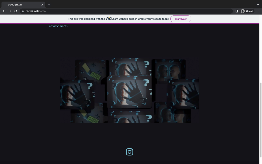The width and height of the screenshot is (262, 164).
Task: Click the vertical page scrollbar
Action: coord(260,120)
